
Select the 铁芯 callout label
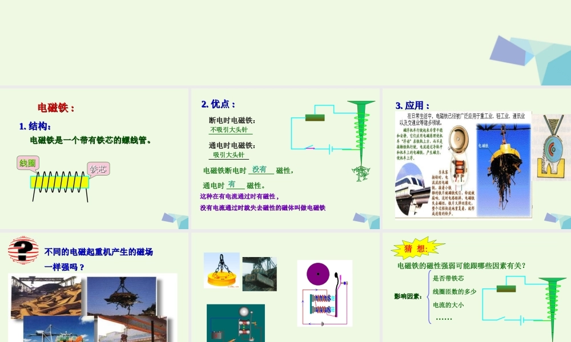click(98, 169)
